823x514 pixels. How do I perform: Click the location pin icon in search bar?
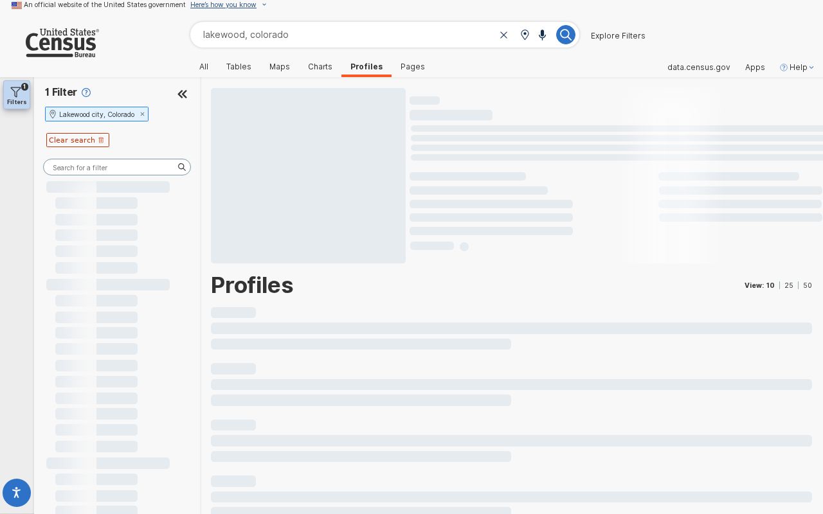(x=525, y=35)
